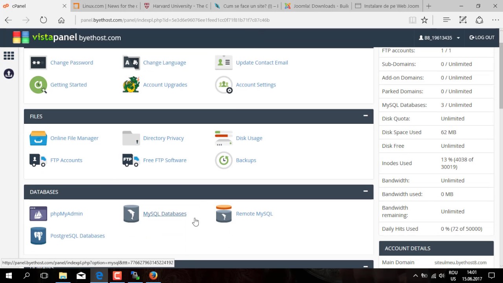Open the Share icon in Edge toolbar

click(479, 20)
